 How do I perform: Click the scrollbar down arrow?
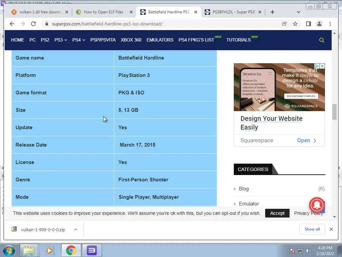point(334,217)
